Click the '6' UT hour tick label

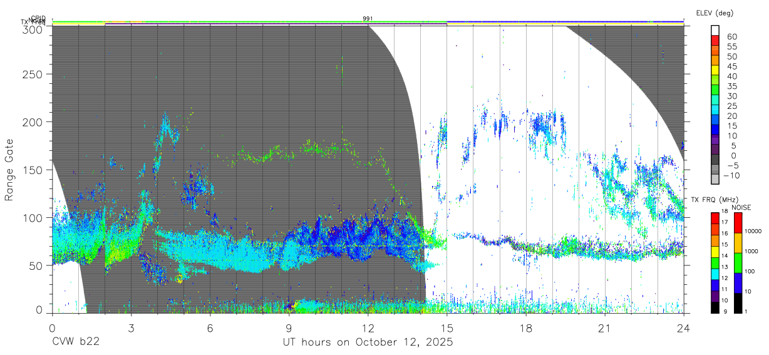coord(210,327)
